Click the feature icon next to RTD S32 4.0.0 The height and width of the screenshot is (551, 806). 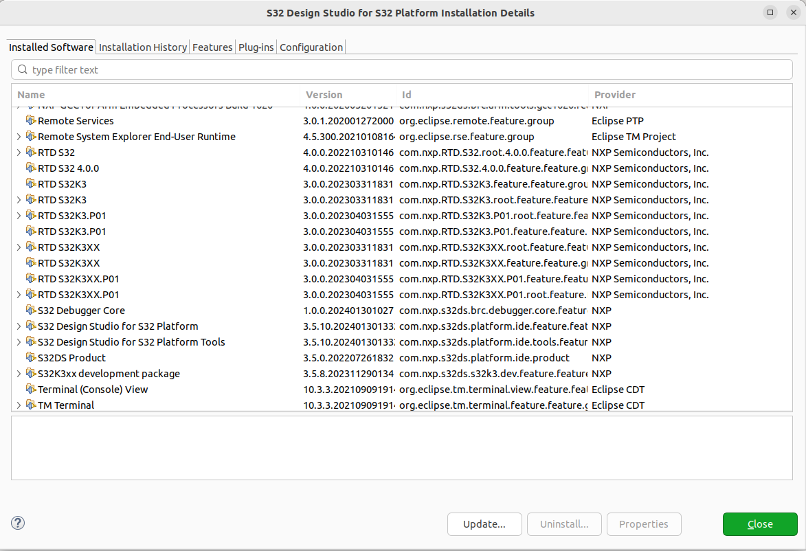(31, 168)
